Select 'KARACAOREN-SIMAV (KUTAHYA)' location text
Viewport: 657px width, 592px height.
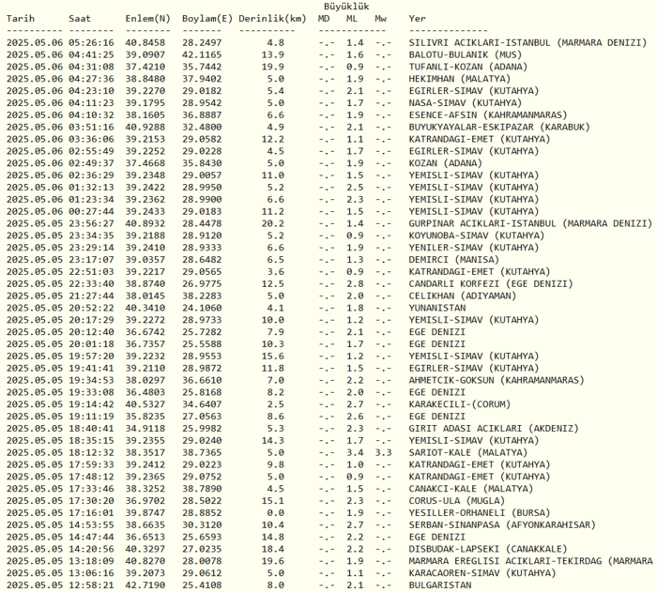click(482, 573)
